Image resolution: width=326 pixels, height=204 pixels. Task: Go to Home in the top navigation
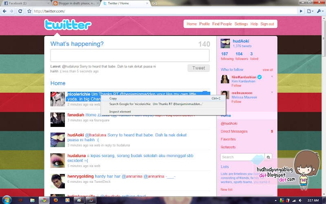click(192, 24)
